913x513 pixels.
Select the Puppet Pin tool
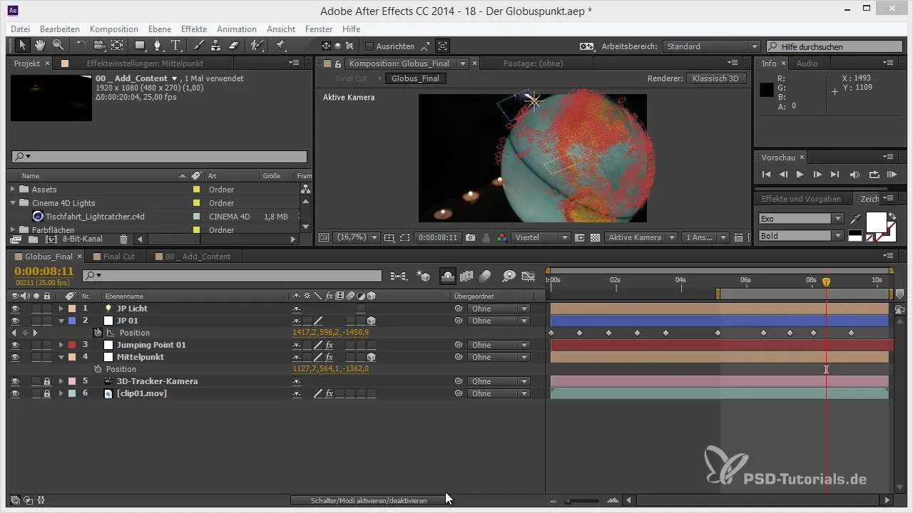click(280, 46)
